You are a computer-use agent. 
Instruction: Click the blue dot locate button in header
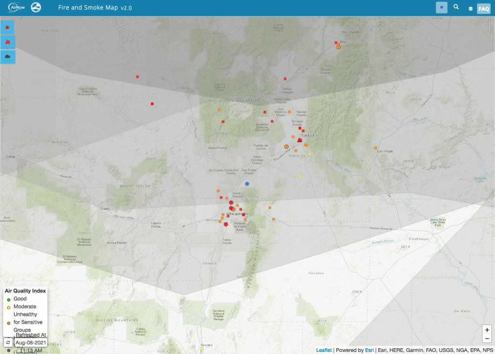pyautogui.click(x=441, y=8)
